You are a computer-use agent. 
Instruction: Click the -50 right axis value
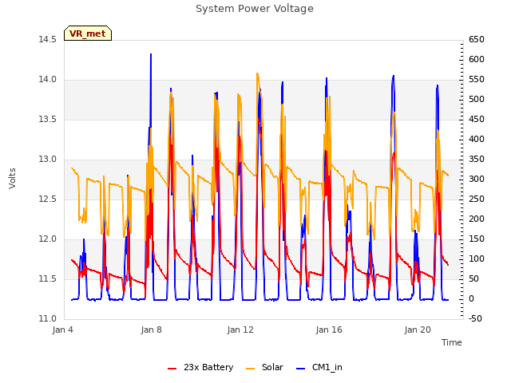click(x=475, y=318)
